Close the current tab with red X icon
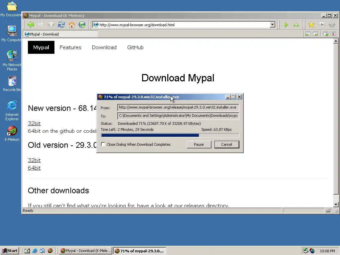This screenshot has width=340, height=255. click(x=333, y=34)
